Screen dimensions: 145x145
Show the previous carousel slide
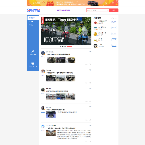(x=42, y=31)
